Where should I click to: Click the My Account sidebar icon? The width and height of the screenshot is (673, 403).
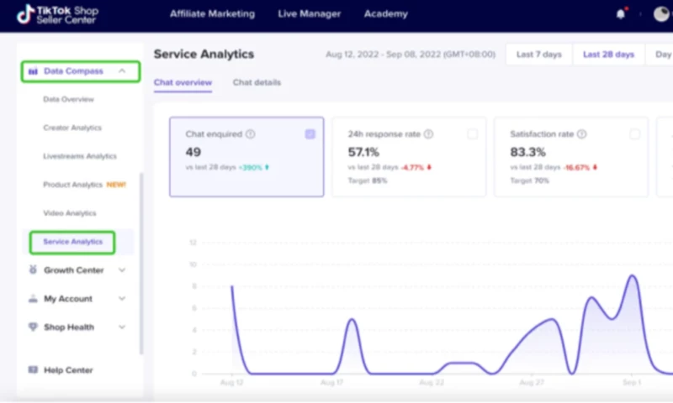click(x=33, y=299)
